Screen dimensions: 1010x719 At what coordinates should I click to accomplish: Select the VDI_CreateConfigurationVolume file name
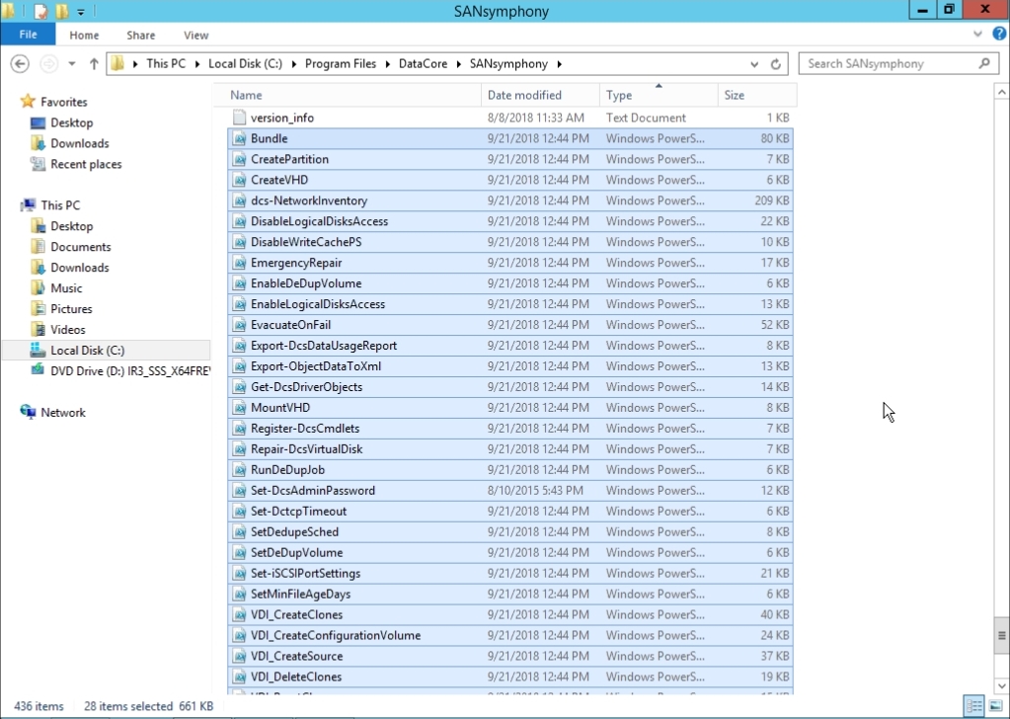(336, 635)
